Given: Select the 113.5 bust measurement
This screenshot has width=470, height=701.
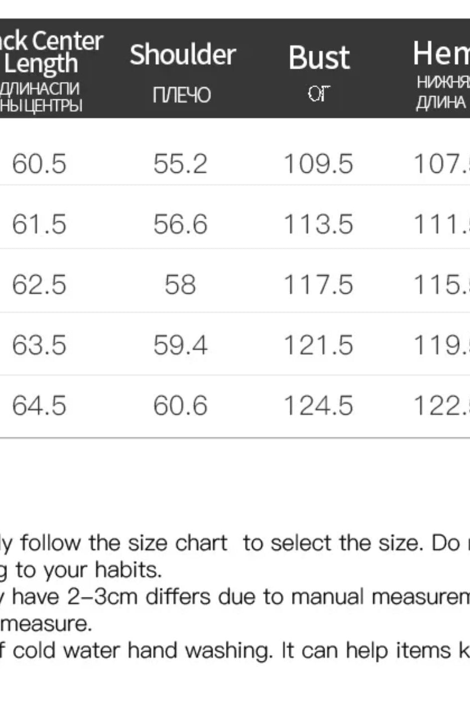Looking at the screenshot, I should [x=318, y=224].
